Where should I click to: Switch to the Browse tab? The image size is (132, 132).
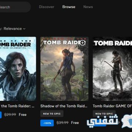click(69, 7)
